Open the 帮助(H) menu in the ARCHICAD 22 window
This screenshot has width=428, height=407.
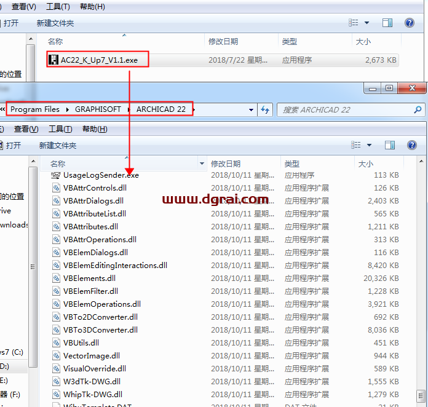[x=95, y=129]
